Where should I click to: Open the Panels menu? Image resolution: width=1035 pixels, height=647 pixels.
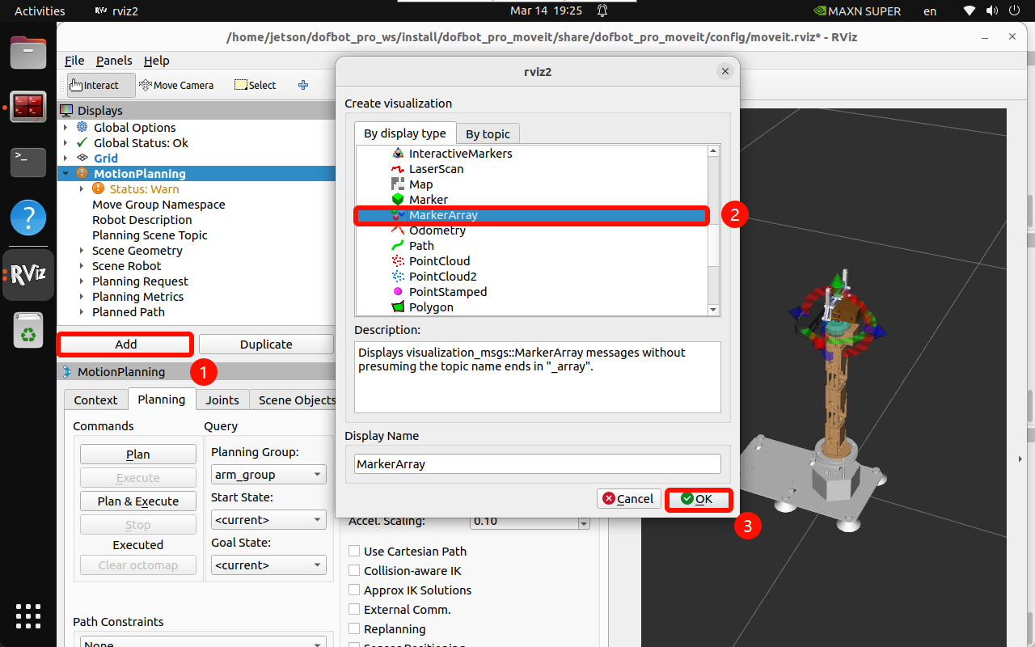point(114,61)
